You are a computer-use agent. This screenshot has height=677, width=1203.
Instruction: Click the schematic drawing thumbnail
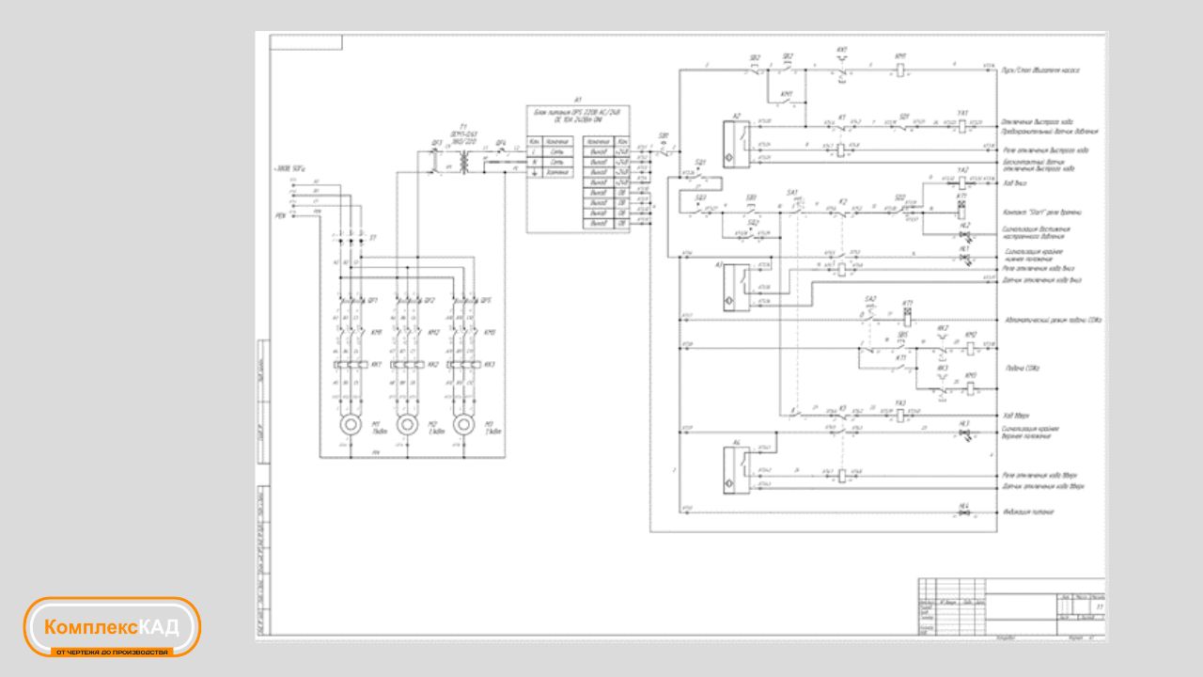pos(681,337)
